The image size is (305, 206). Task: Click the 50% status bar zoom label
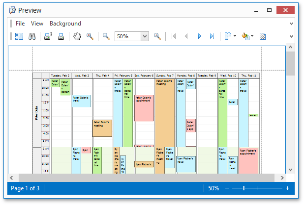coord(213,188)
